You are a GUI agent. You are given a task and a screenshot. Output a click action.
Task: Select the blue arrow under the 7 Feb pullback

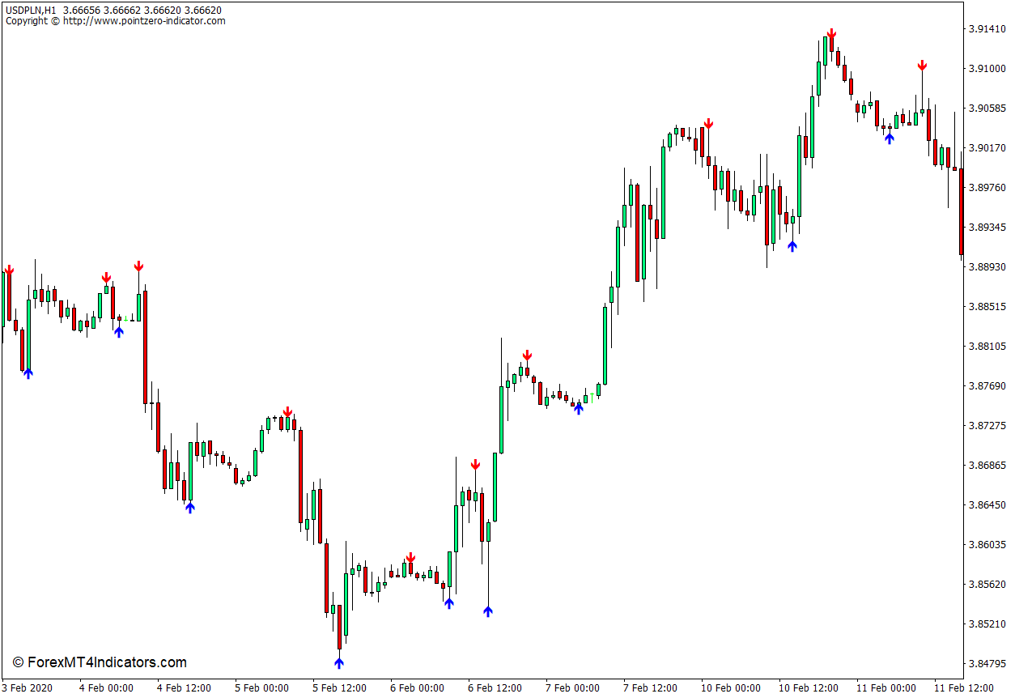point(578,409)
